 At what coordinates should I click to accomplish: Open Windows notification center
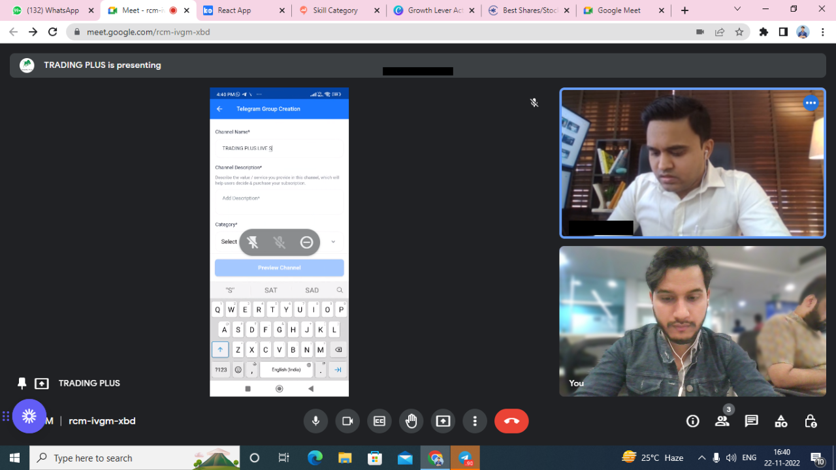tap(817, 458)
